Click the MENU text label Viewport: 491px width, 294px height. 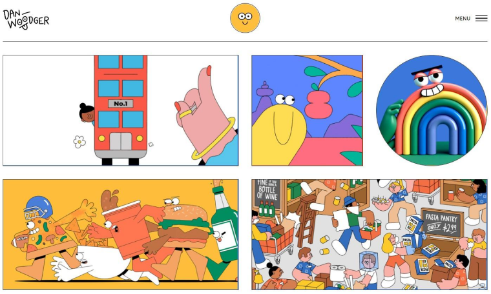(463, 19)
